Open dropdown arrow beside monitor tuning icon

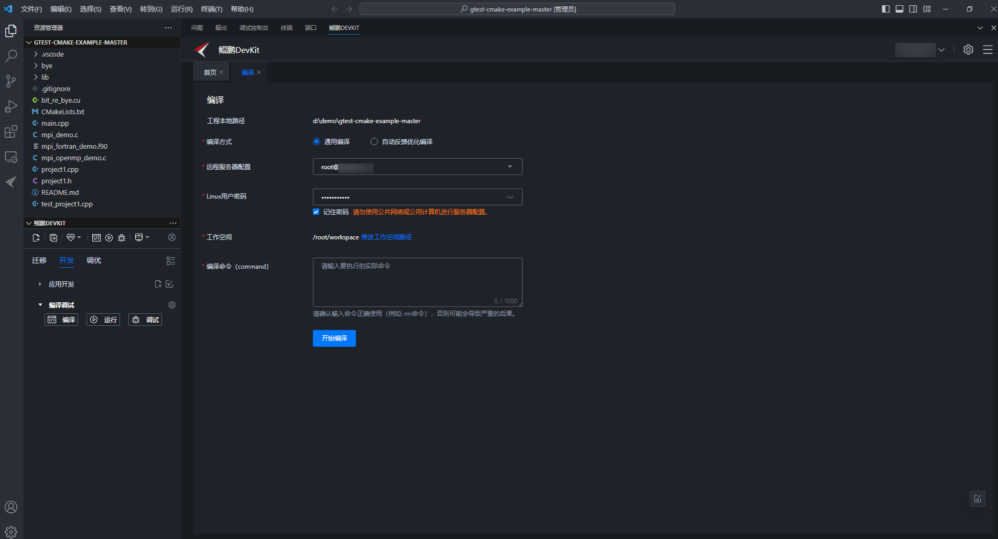coord(147,237)
